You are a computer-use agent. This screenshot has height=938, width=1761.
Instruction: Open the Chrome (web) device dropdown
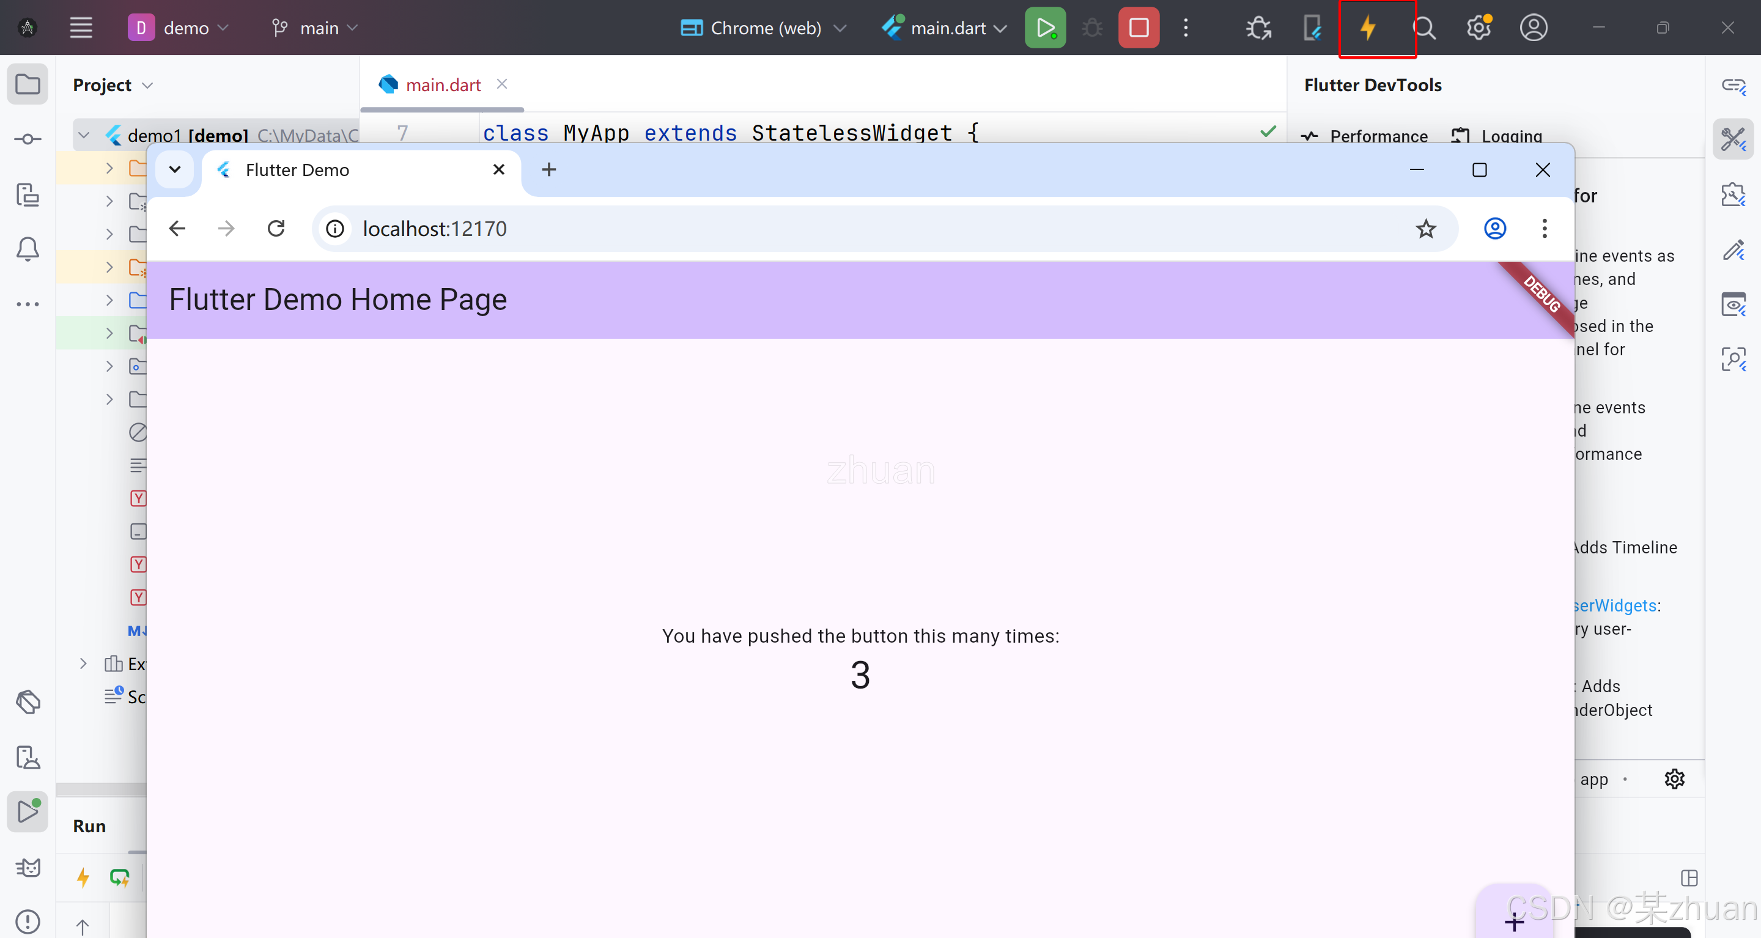[764, 28]
